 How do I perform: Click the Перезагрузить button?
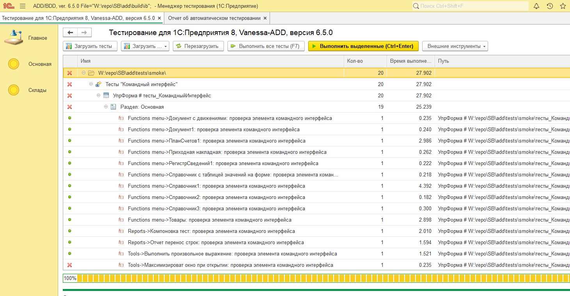point(199,46)
